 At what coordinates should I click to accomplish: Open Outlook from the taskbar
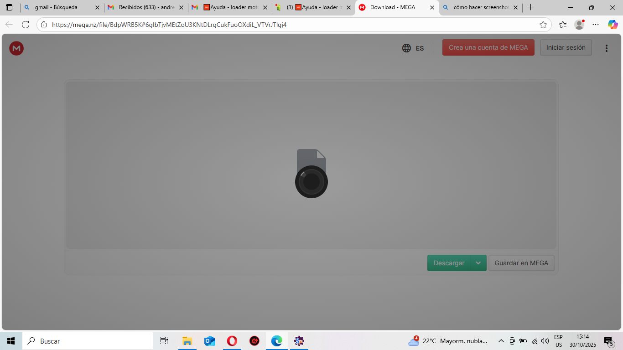[209, 341]
